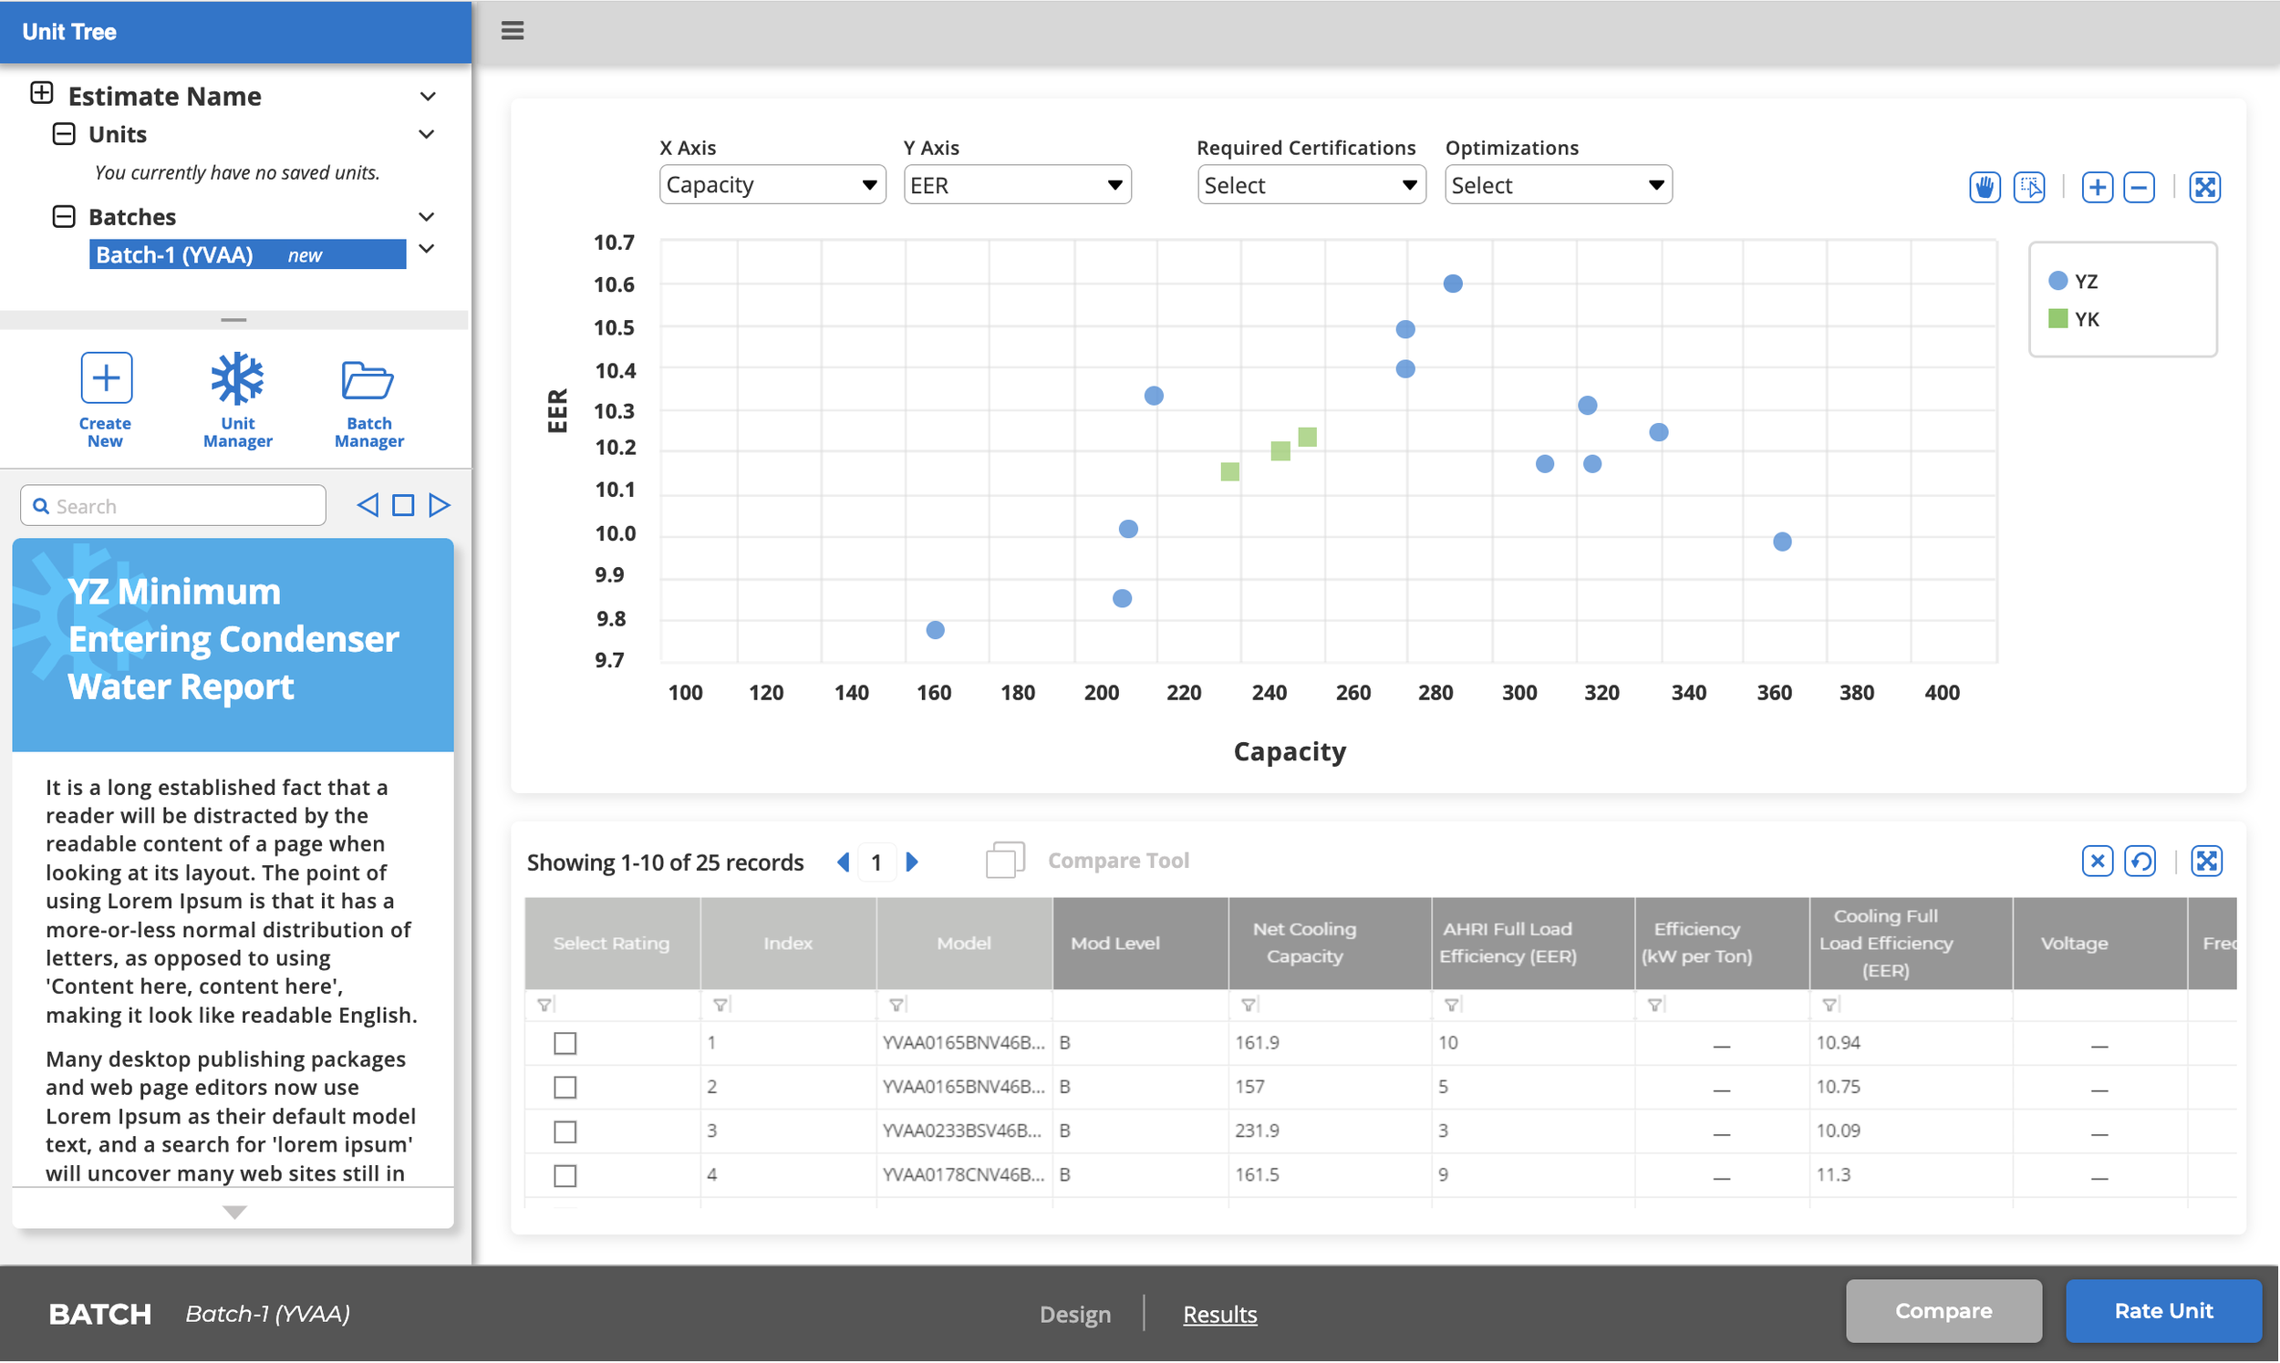Open the chevron menu beside Units
Viewport: 2280px width, 1363px height.
click(x=427, y=135)
